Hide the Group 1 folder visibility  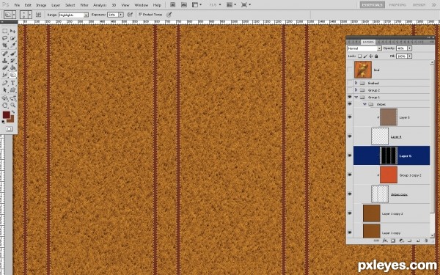coord(350,97)
